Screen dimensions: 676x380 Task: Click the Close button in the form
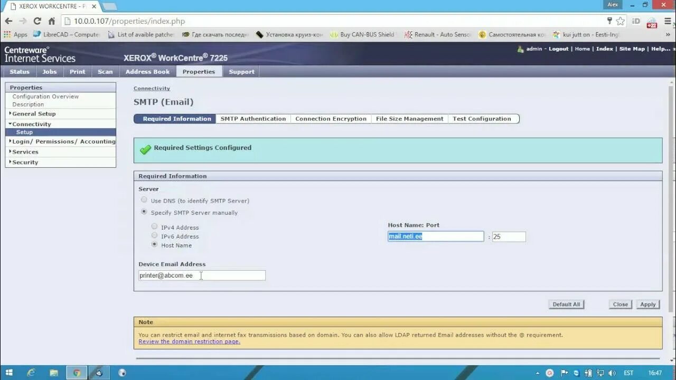click(x=620, y=305)
